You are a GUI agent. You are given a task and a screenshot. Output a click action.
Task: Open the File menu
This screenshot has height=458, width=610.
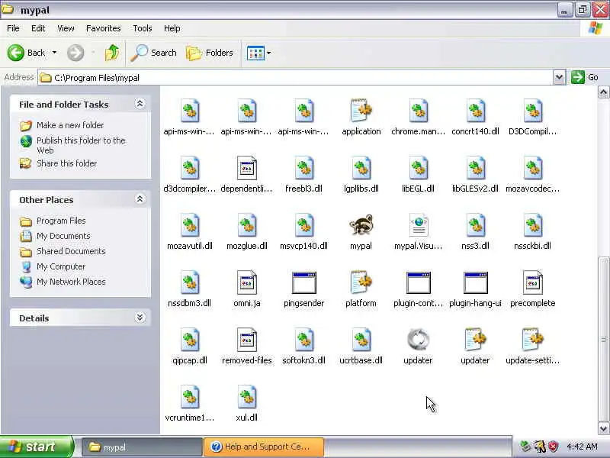tap(13, 28)
